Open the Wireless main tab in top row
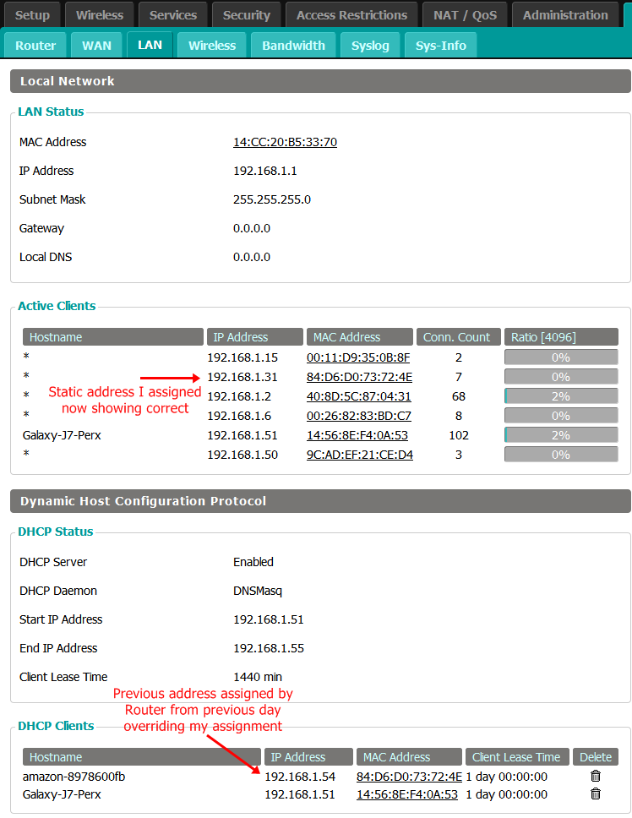Image resolution: width=632 pixels, height=818 pixels. [100, 15]
